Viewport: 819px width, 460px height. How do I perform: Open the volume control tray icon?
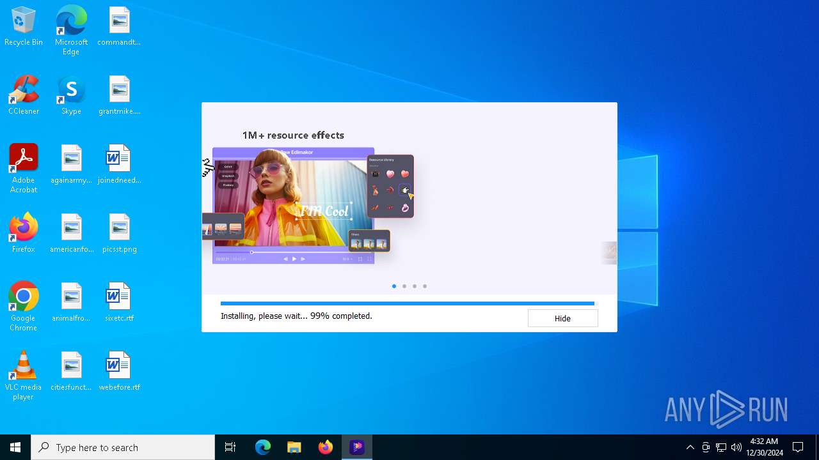[x=736, y=447]
